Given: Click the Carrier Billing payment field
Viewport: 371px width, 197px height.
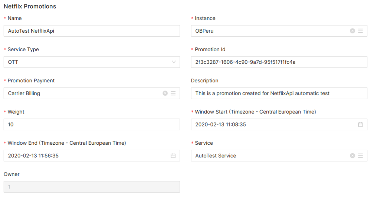Looking at the screenshot, I should pos(82,93).
